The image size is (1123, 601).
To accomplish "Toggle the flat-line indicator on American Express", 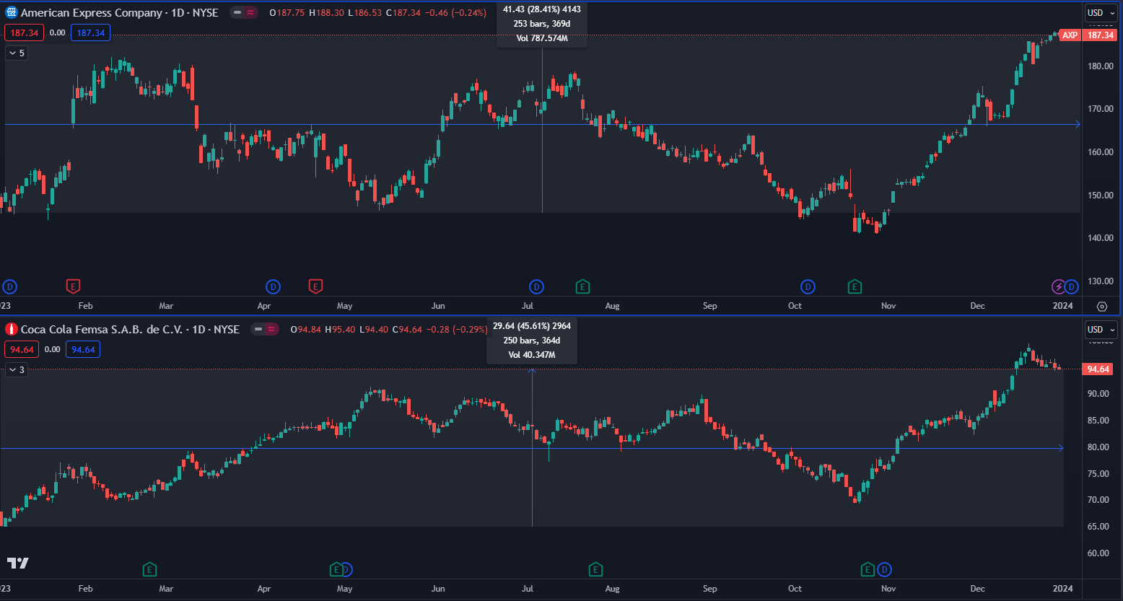I will (237, 13).
